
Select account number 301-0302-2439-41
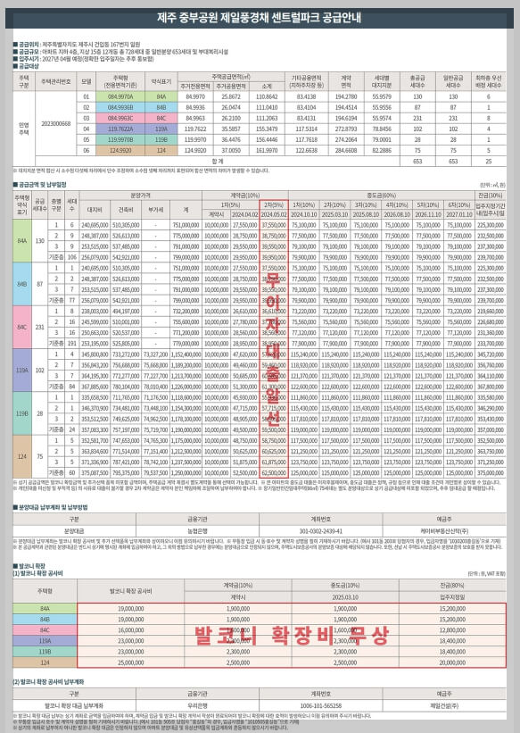coord(320,531)
